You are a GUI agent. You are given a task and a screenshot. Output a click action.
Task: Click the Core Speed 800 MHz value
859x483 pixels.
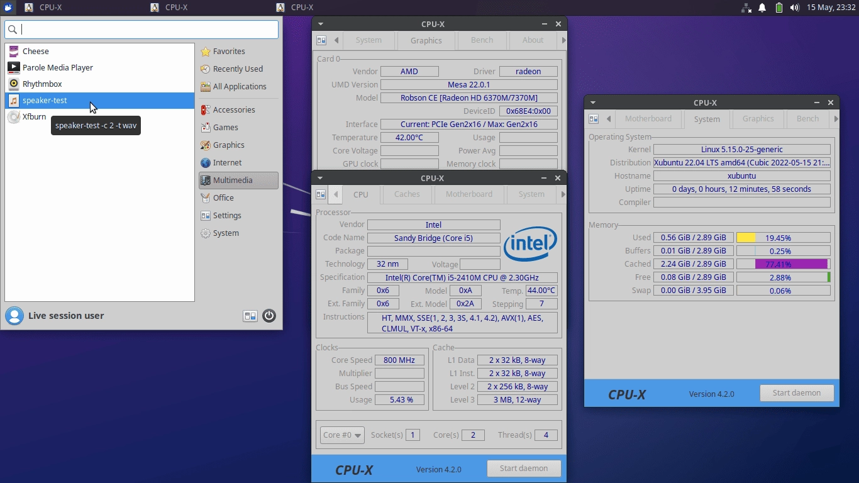pyautogui.click(x=399, y=360)
